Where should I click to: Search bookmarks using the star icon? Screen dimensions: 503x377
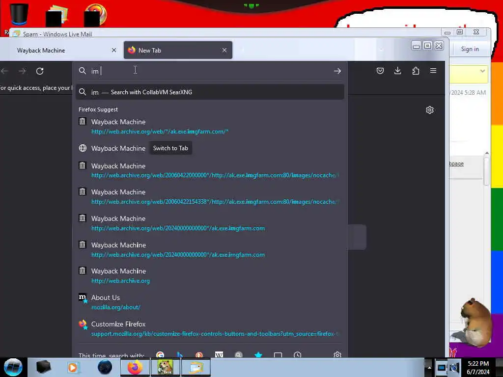258,354
